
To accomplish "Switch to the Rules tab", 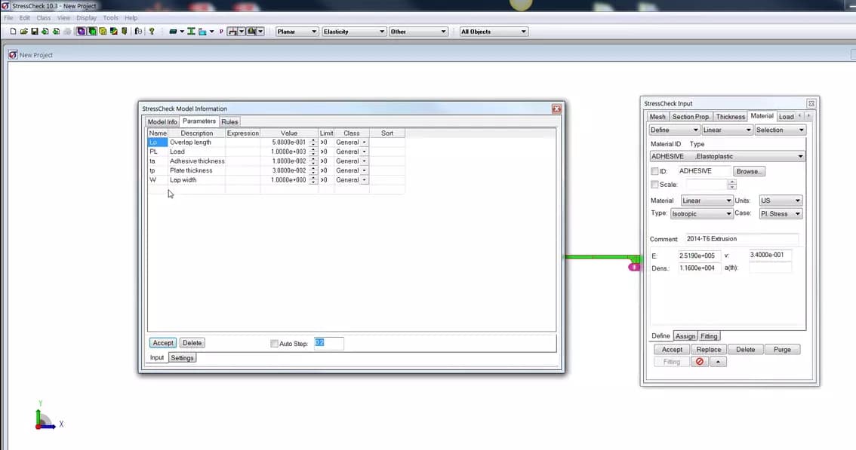I will [x=229, y=121].
